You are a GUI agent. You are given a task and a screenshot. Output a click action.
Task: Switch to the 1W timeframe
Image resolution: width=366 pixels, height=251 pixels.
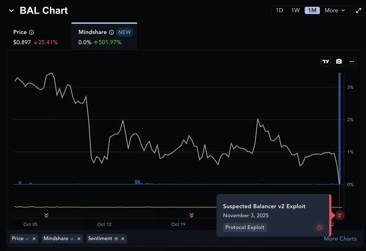click(x=296, y=10)
